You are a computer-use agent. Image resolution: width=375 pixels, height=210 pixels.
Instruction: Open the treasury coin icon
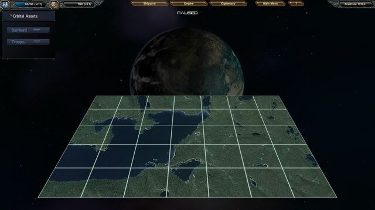(x=54, y=5)
